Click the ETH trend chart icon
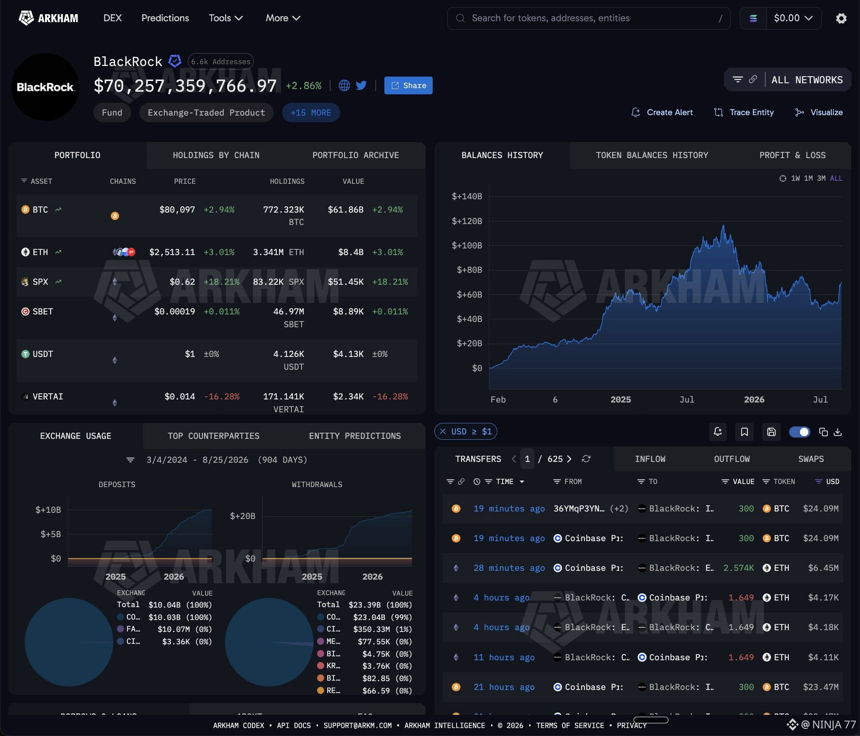This screenshot has height=736, width=860. coord(58,252)
